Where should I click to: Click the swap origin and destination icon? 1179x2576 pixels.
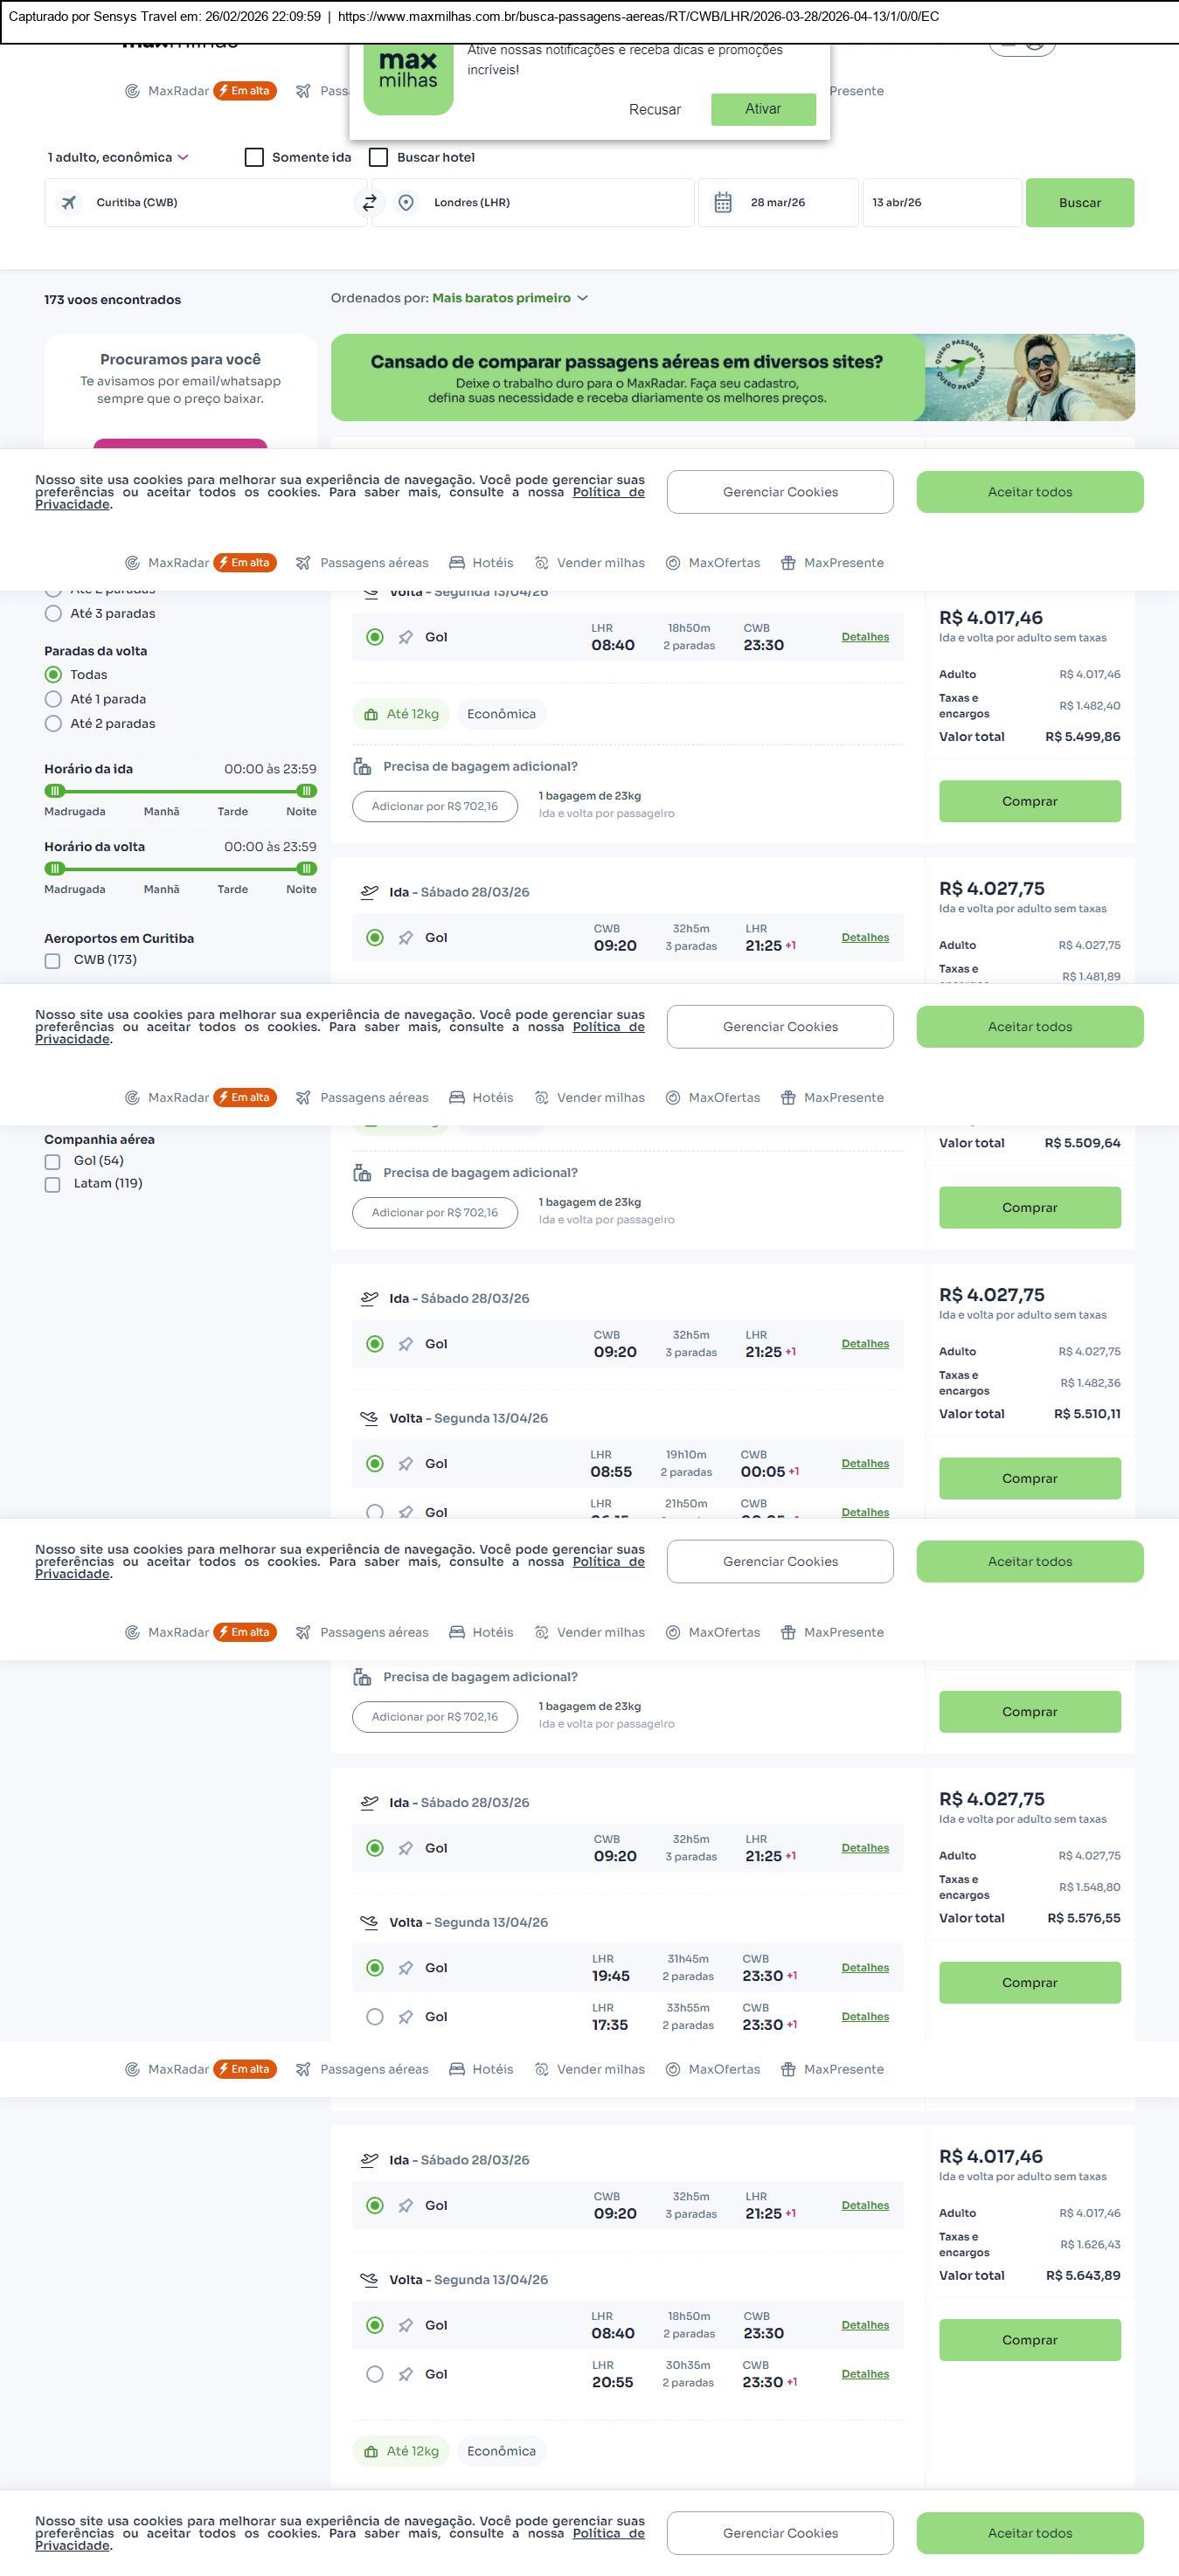point(369,202)
